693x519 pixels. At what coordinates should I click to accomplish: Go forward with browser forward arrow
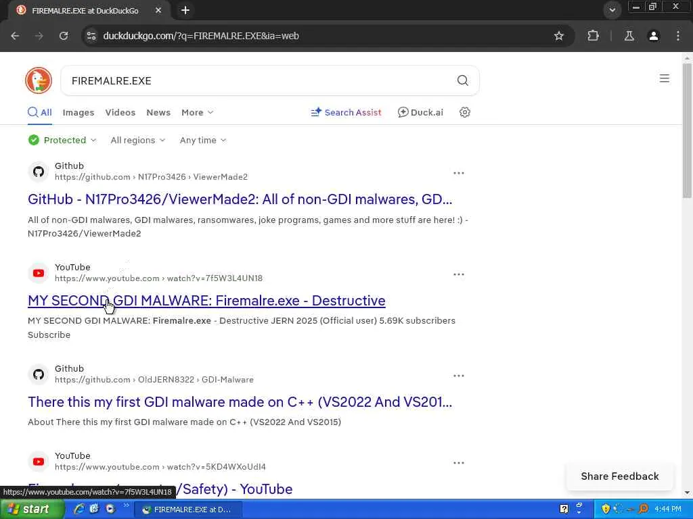tap(39, 36)
